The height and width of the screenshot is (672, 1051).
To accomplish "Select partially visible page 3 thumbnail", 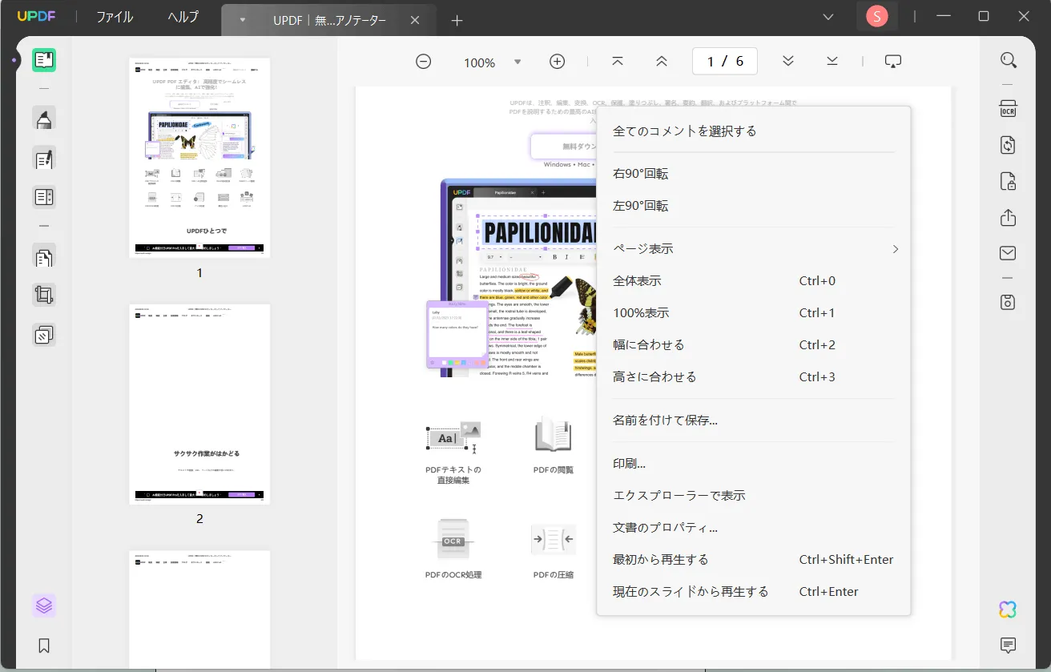I will point(199,610).
